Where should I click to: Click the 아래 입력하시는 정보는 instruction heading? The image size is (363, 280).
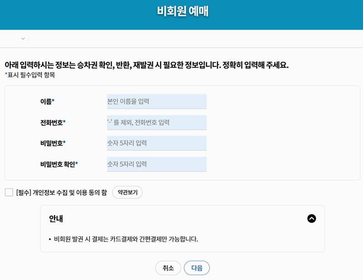tap(147, 65)
